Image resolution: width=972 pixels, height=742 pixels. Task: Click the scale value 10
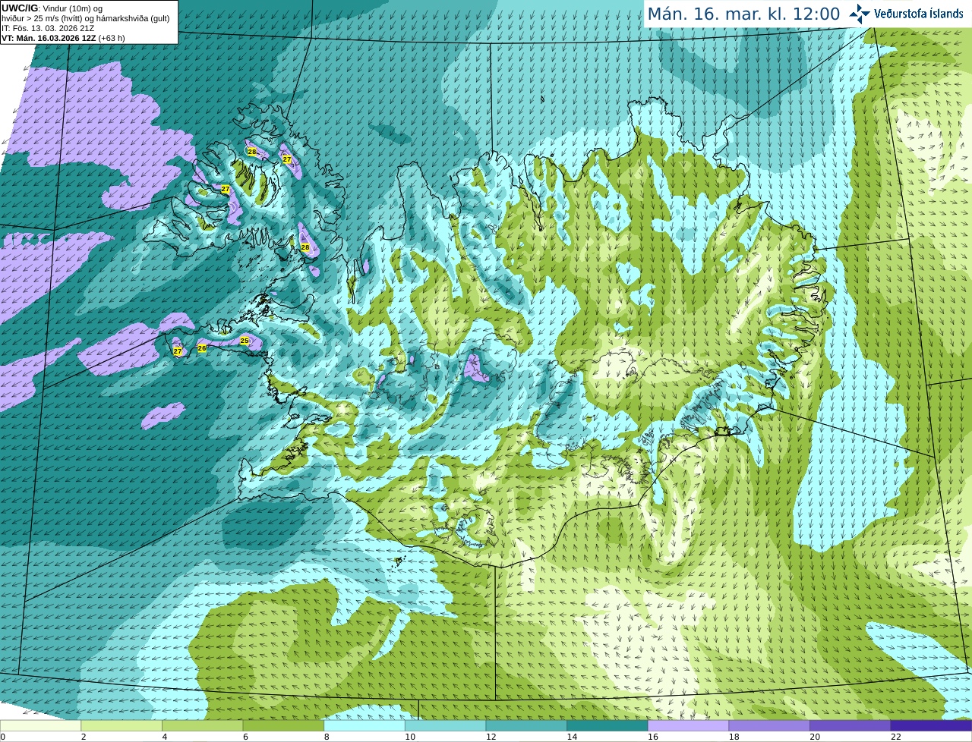tap(410, 737)
